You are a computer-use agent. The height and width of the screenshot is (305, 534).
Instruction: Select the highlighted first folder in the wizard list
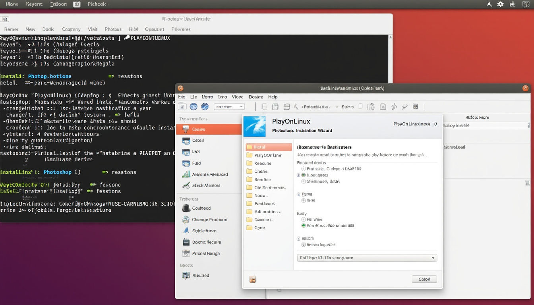pos(269,147)
